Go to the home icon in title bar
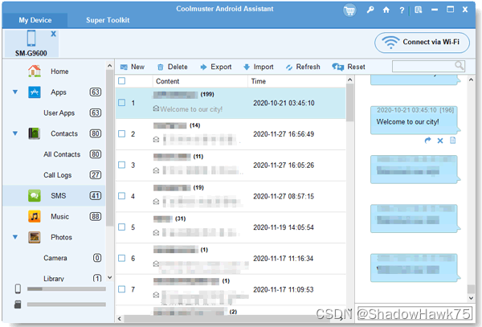Viewport: 482px width, 327px height. pyautogui.click(x=386, y=10)
